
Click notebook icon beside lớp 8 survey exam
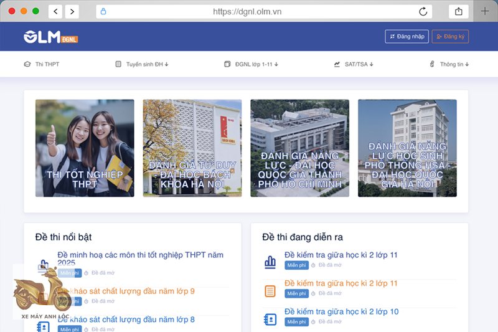(x=43, y=327)
